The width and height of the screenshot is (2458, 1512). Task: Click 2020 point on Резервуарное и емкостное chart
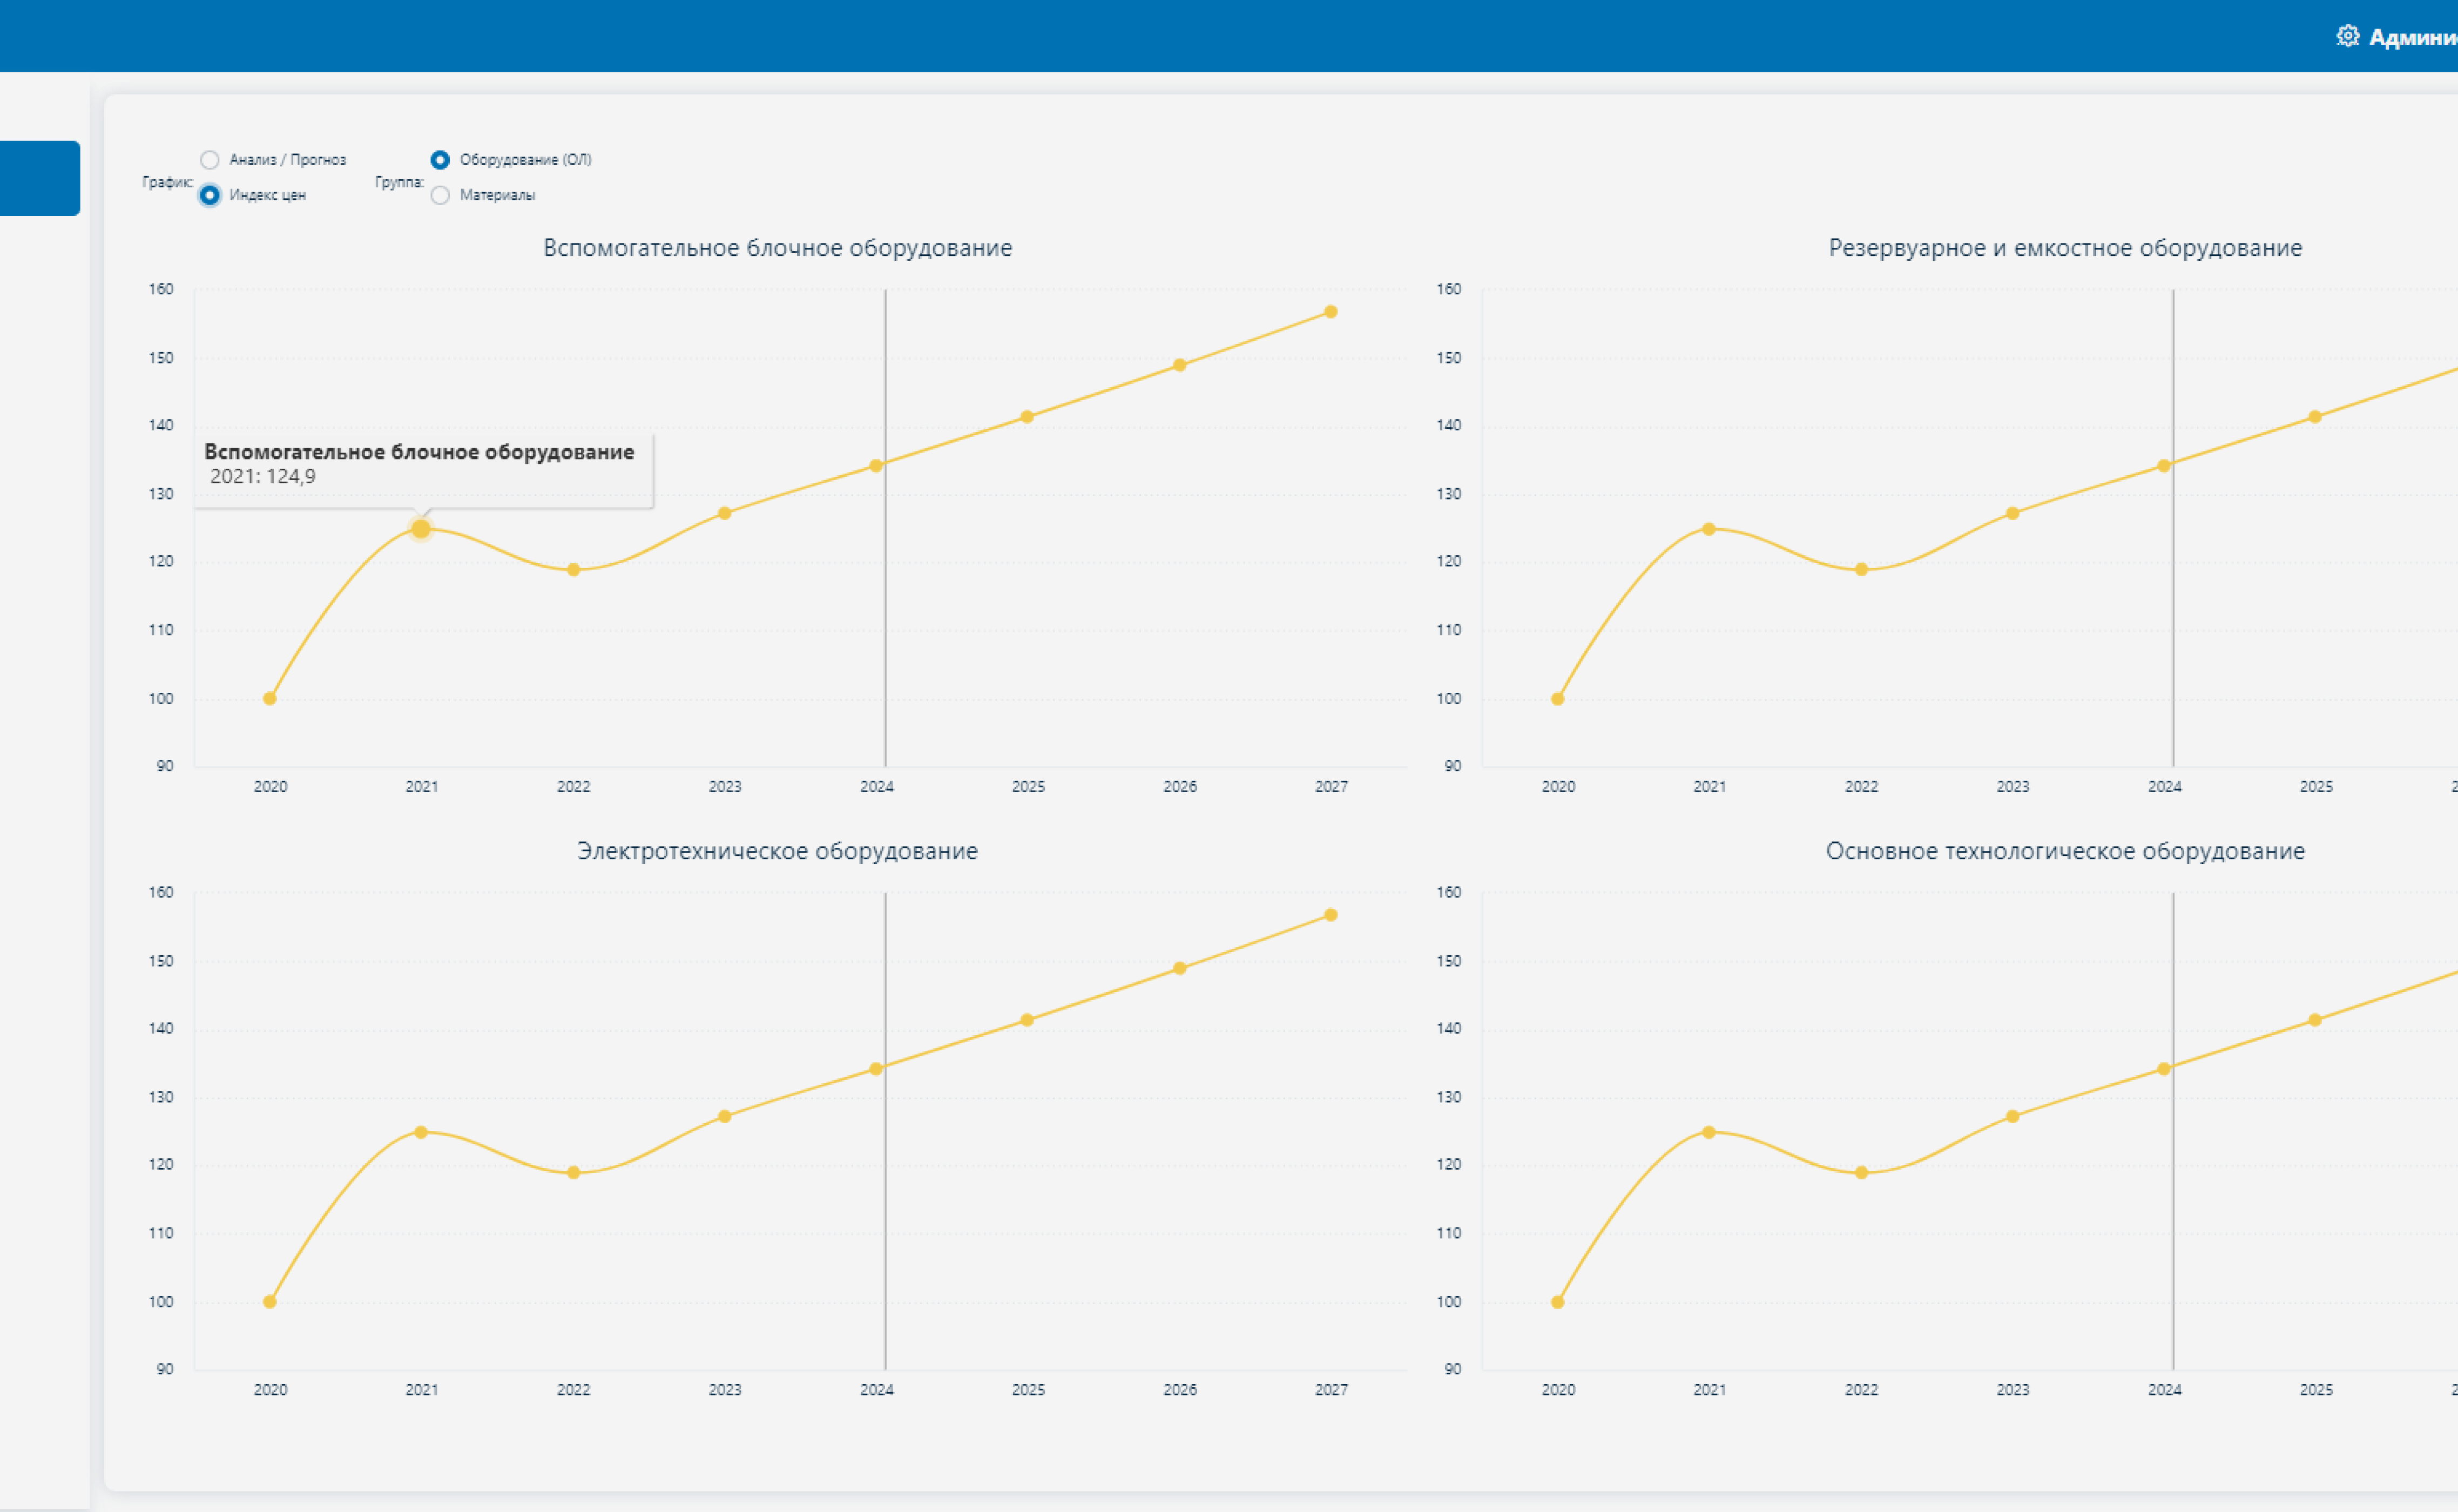1558,699
